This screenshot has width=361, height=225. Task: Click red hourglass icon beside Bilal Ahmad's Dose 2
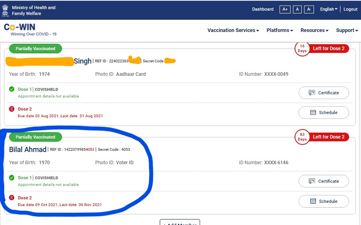point(12,197)
